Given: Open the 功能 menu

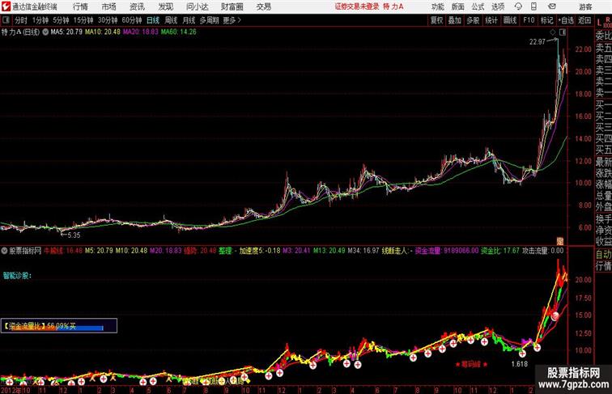Looking at the screenshot, I should coord(437,6).
